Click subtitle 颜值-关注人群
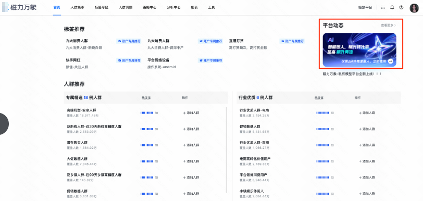The height and width of the screenshot is (201, 423). [x=77, y=67]
